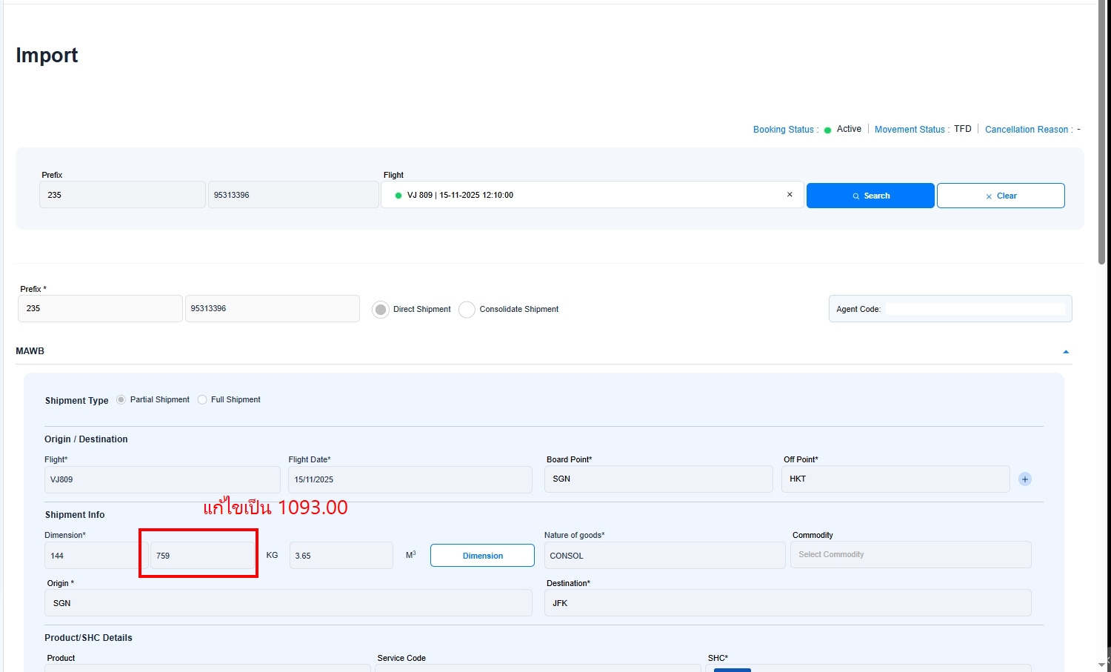Click the blue Search button
This screenshot has width=1111, height=672.
click(870, 196)
